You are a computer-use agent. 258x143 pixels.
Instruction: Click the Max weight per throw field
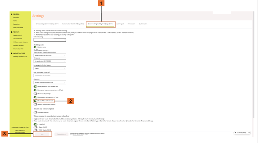(50, 75)
